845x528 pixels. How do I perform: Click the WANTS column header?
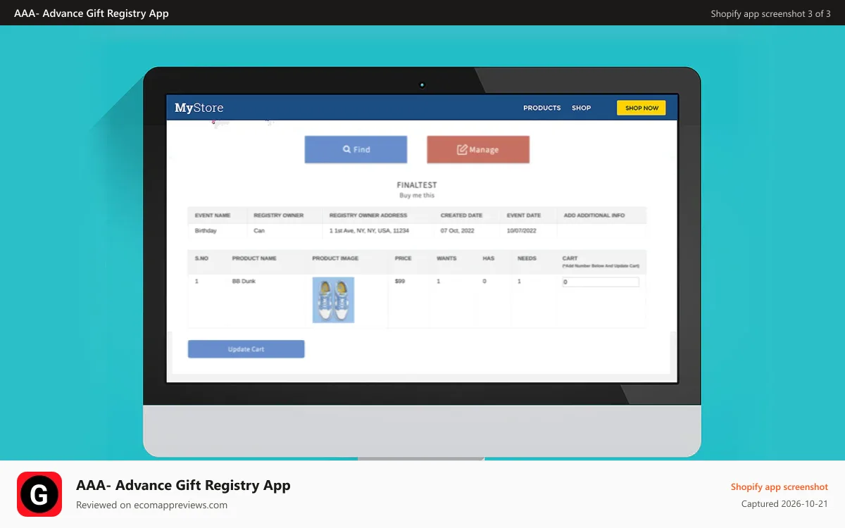pos(446,258)
